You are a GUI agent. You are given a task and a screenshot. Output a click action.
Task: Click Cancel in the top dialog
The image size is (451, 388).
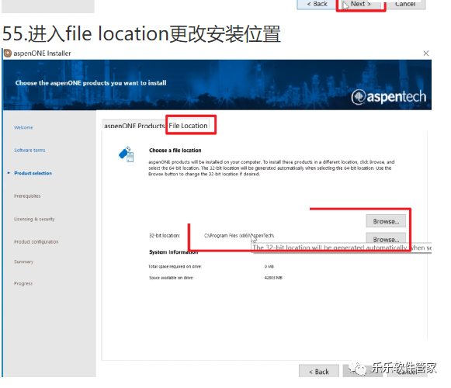click(x=405, y=5)
